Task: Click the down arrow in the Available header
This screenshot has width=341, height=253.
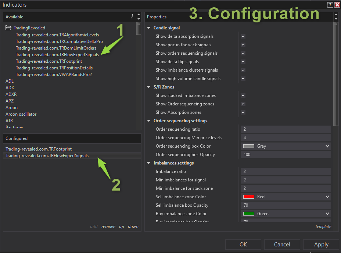Action: [x=139, y=19]
